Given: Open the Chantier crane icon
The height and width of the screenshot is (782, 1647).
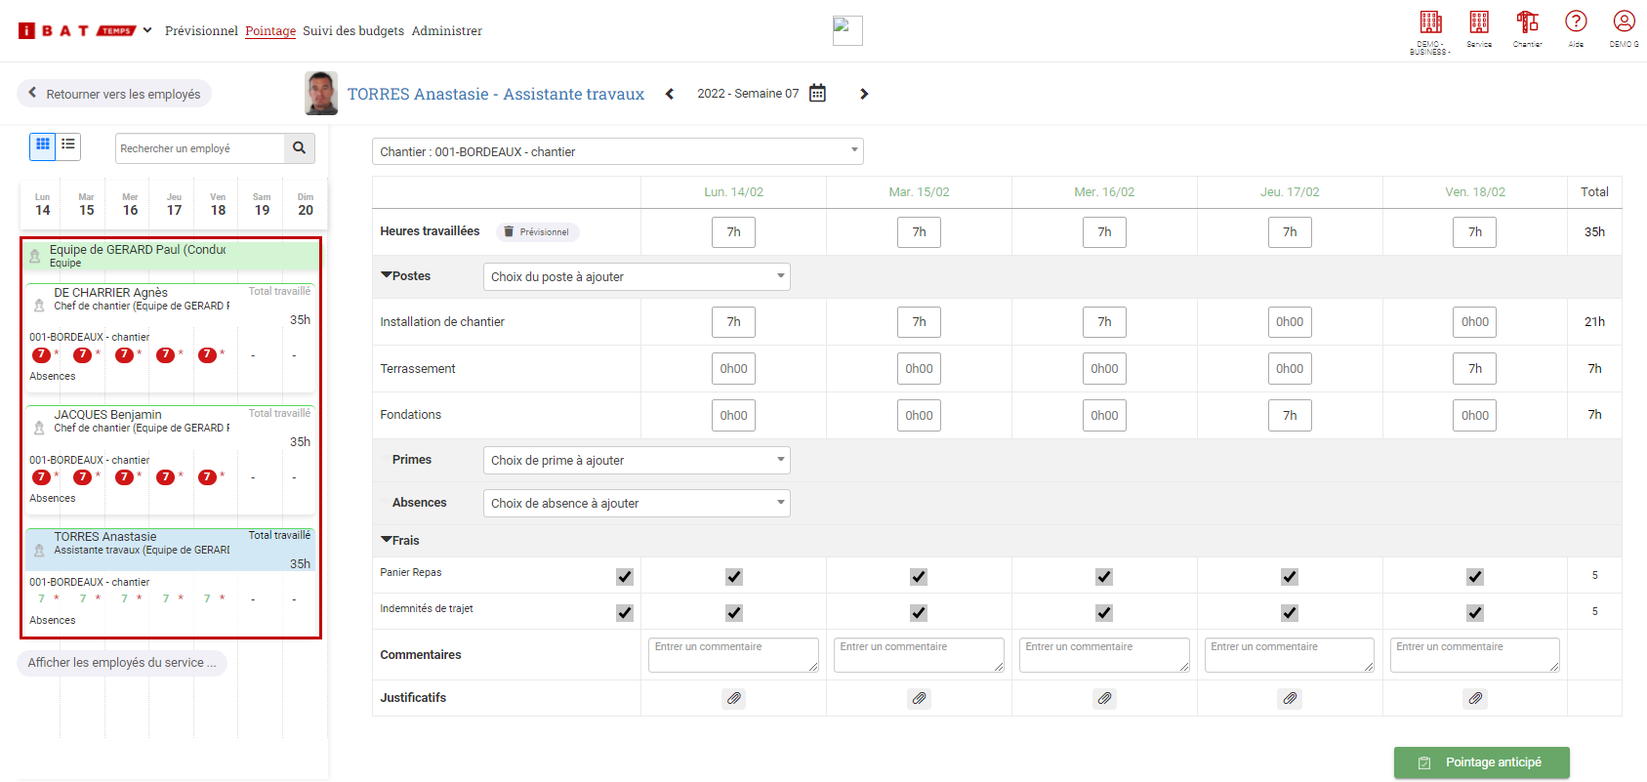Looking at the screenshot, I should point(1527,22).
